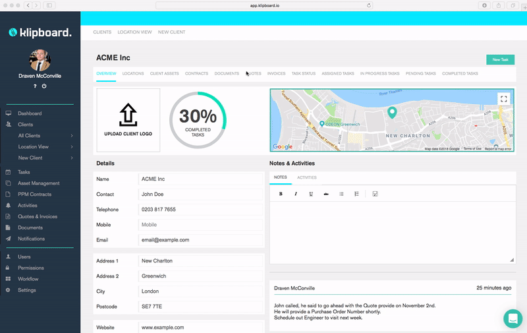The image size is (527, 333).
Task: Open the Clients top navigation link
Action: [x=102, y=32]
